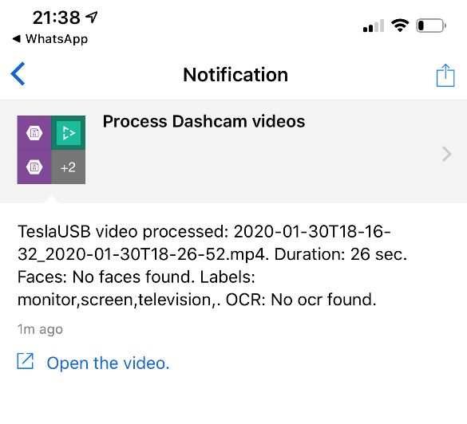
Task: Go back using the blue chevron arrow
Action: (18, 74)
